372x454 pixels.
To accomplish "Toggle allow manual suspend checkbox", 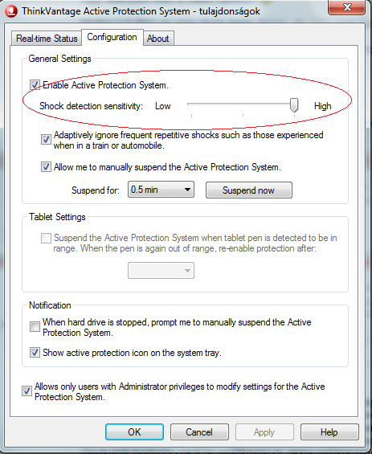I will [46, 167].
